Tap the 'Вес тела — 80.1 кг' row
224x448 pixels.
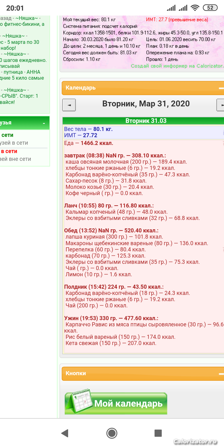coord(88,129)
